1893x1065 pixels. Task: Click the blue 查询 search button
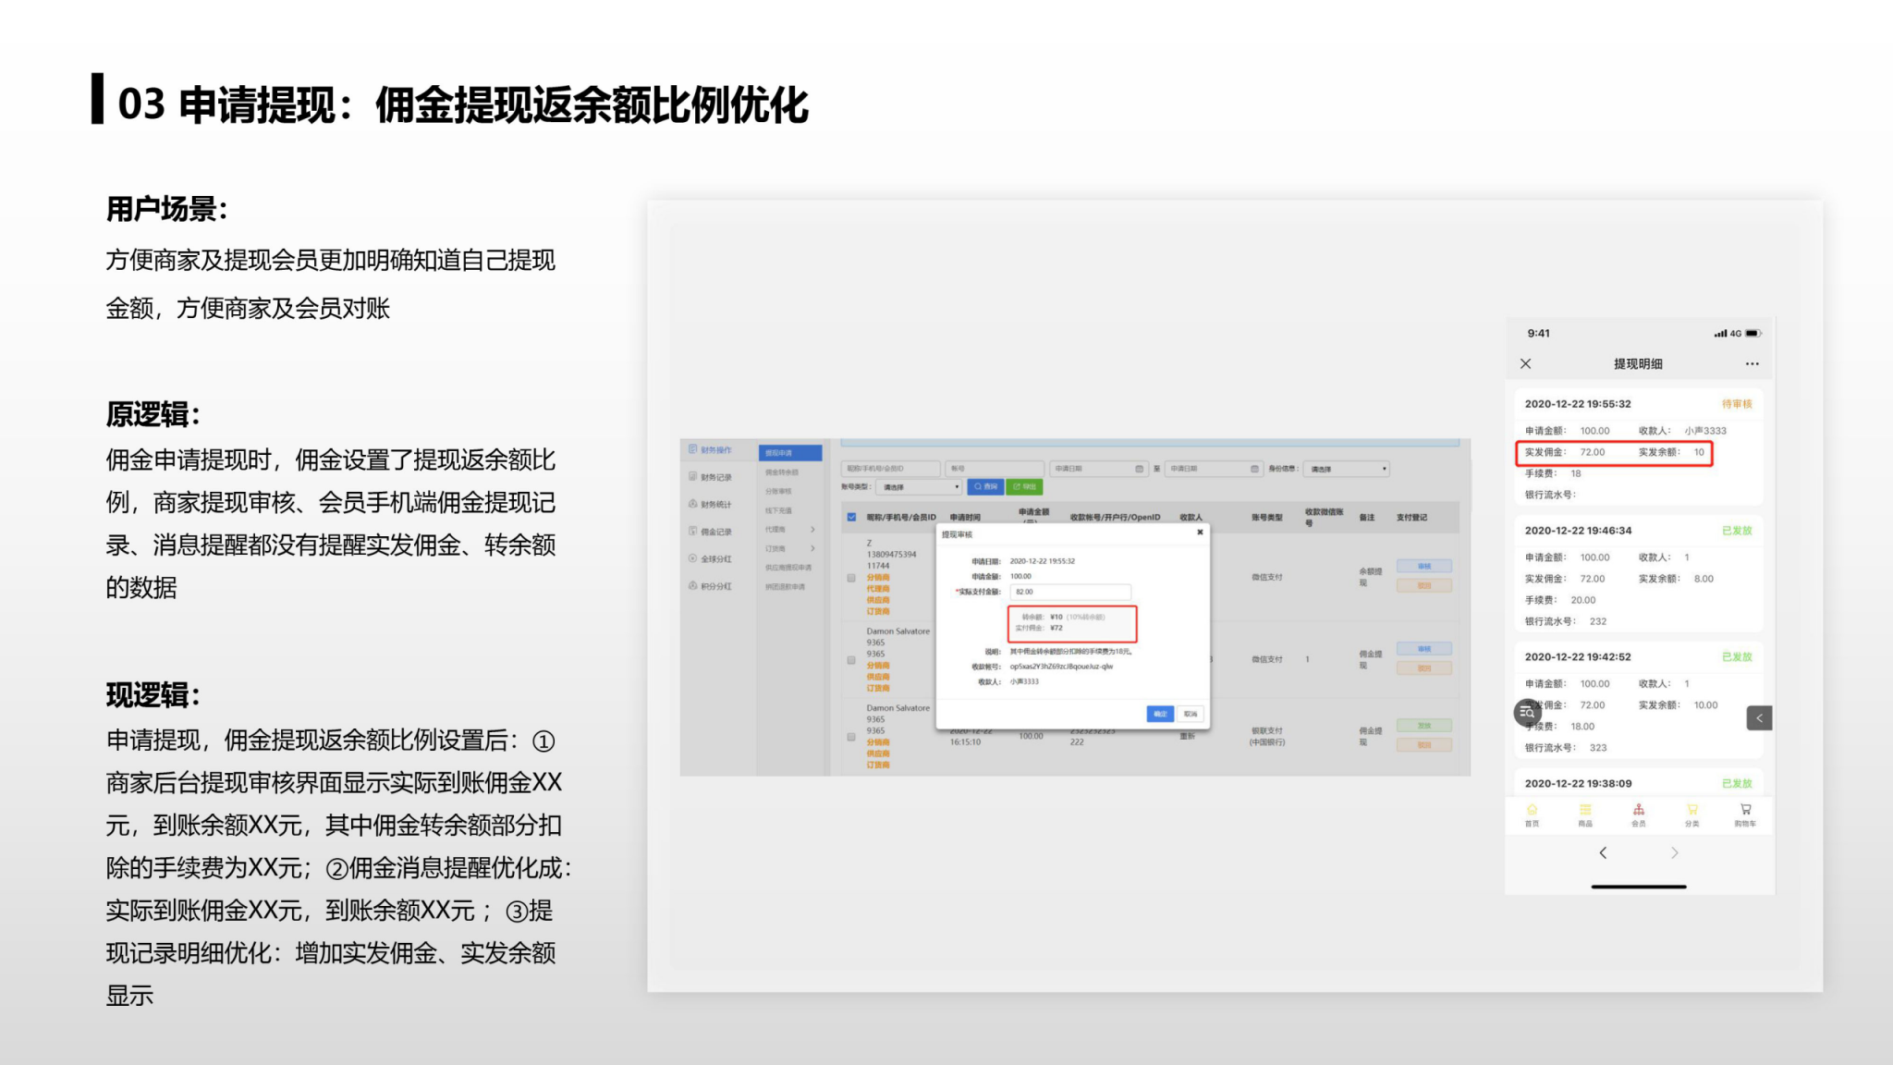[x=985, y=486]
